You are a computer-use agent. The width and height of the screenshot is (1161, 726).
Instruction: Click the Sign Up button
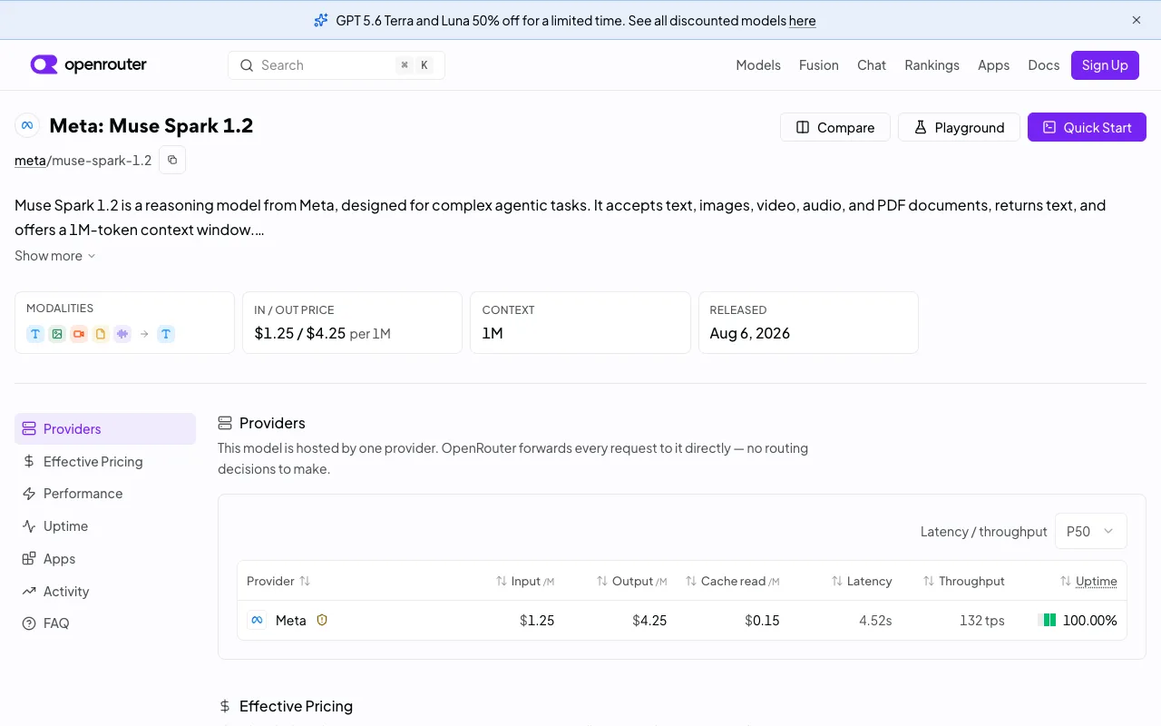[1105, 65]
